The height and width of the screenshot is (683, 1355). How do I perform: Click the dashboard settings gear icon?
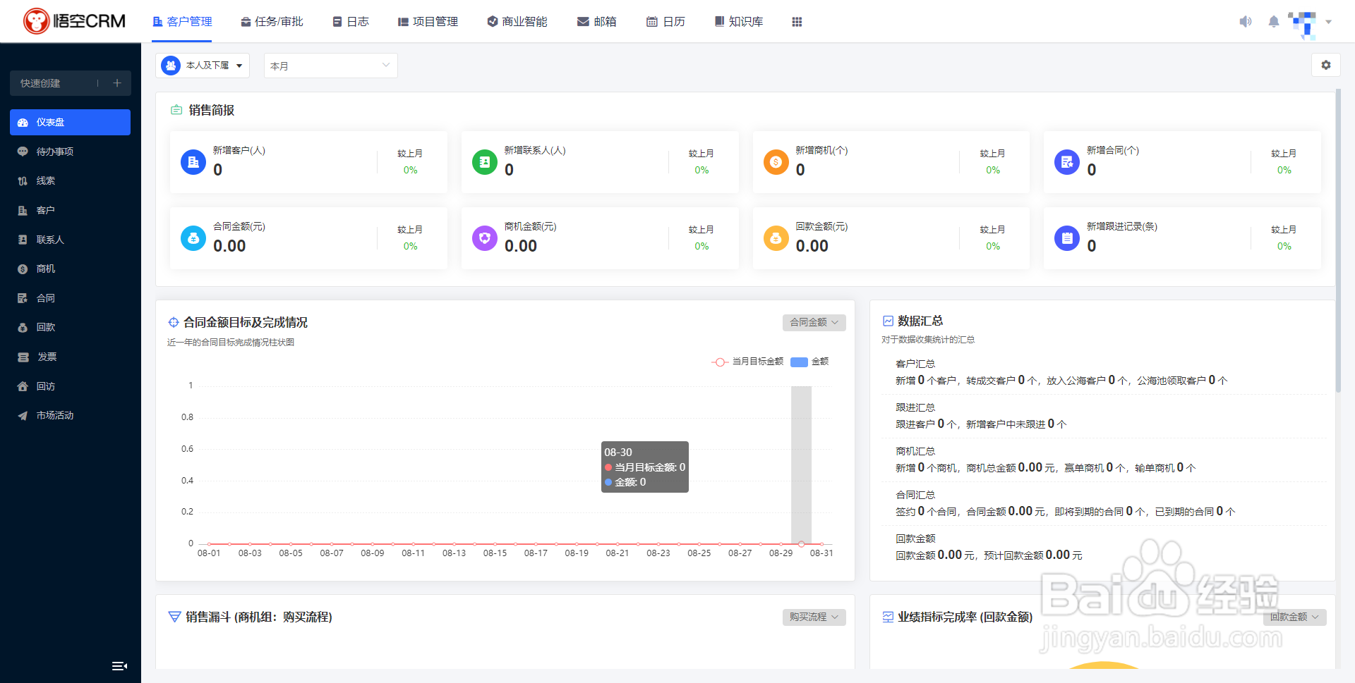point(1325,66)
